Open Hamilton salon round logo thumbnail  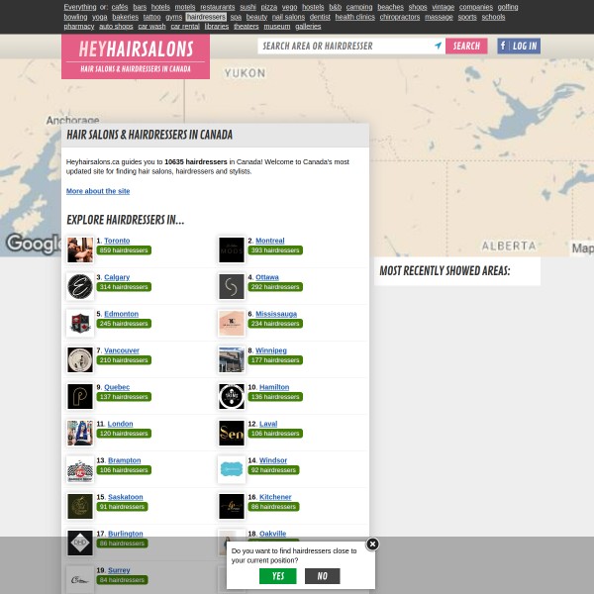tap(232, 397)
